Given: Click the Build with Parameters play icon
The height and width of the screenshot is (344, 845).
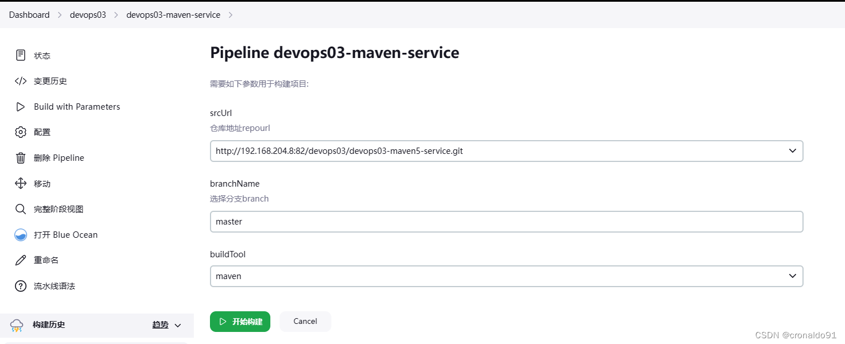Looking at the screenshot, I should (x=21, y=107).
